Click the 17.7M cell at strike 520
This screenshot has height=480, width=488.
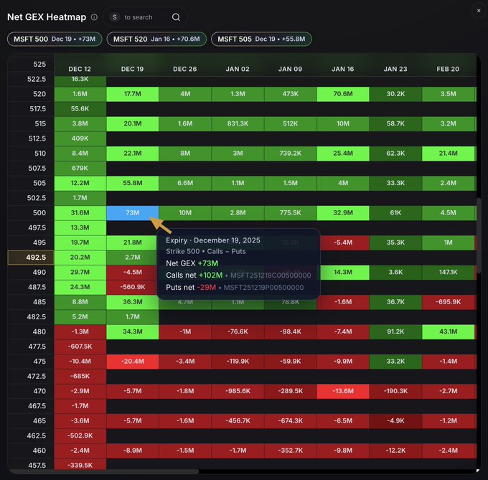pos(132,94)
